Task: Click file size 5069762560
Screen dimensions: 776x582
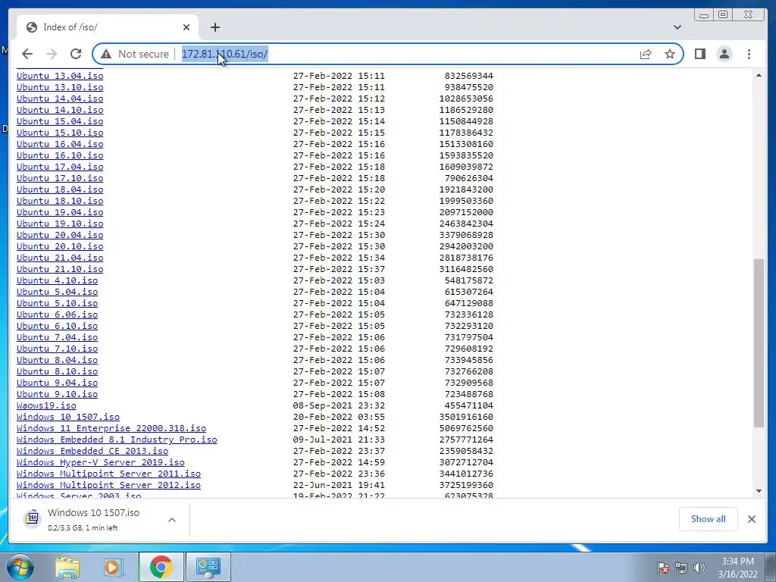Action: 466,429
